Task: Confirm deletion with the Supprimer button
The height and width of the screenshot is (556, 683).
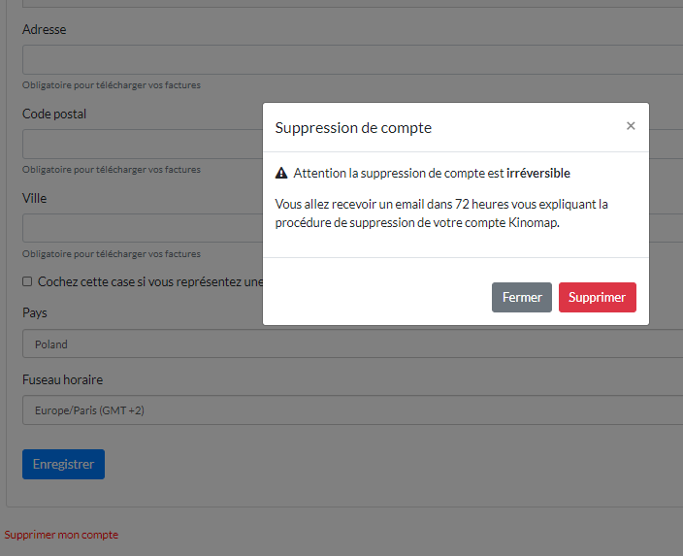Action: pyautogui.click(x=598, y=297)
